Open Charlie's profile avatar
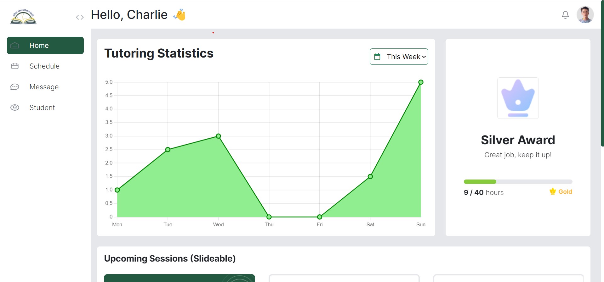Screen dimensions: 604x282 (x=585, y=15)
